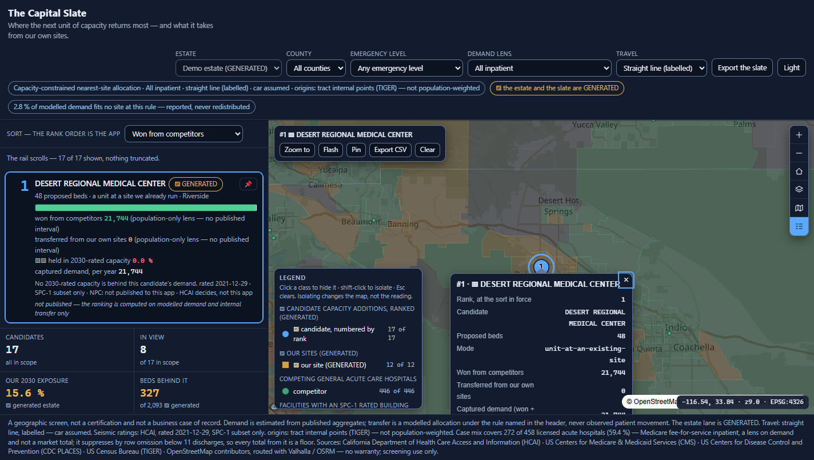
Task: Open the map layers control
Action: 799,190
